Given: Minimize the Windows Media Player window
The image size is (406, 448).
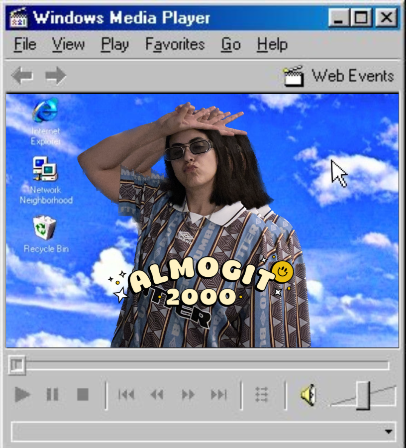Looking at the screenshot, I should click(x=339, y=18).
